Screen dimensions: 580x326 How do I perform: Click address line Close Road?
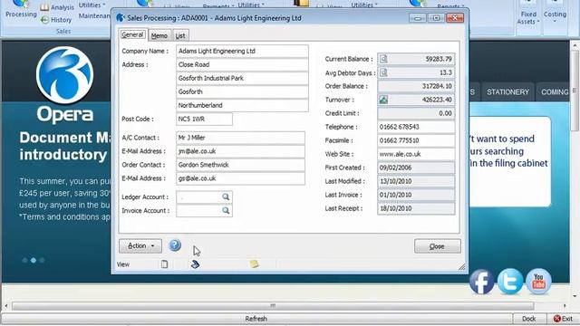[242, 64]
